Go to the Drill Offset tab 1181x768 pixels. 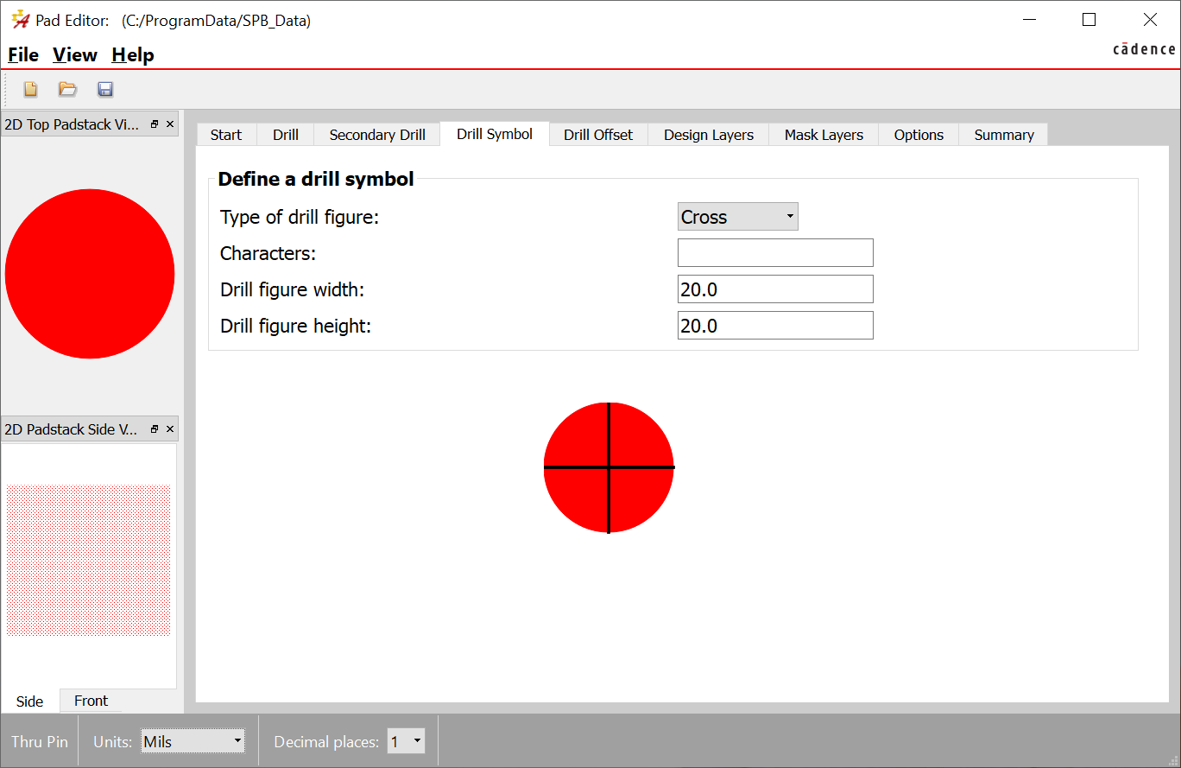click(598, 135)
